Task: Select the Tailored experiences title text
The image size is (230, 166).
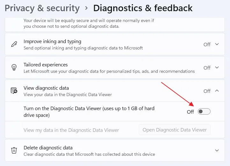Action: point(46,65)
